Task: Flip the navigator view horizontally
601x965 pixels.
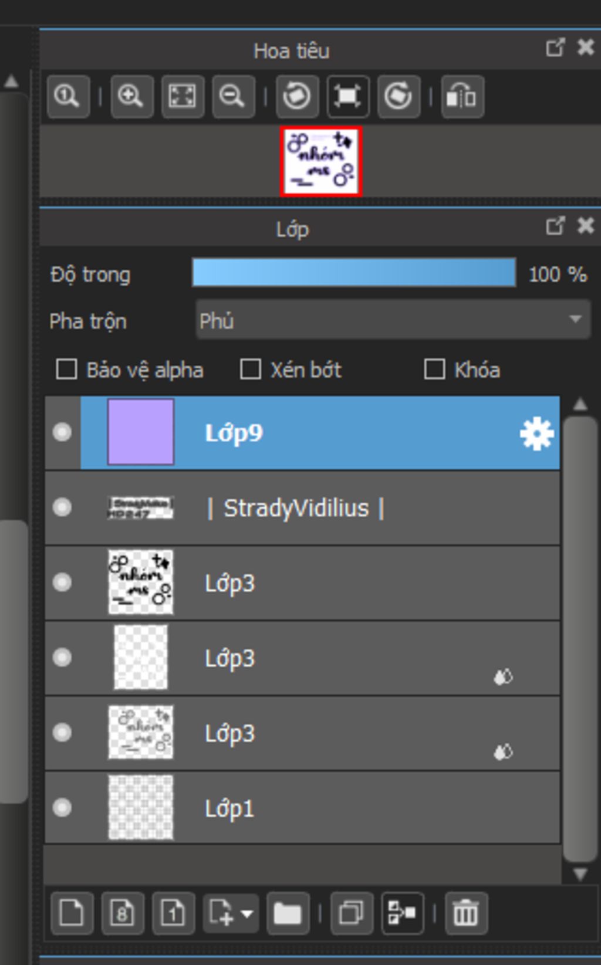Action: point(462,96)
